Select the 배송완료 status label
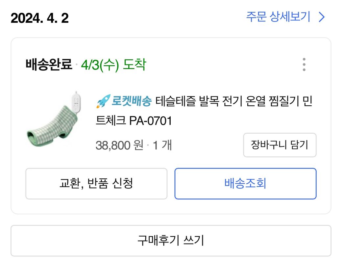The height and width of the screenshot is (260, 342). [x=49, y=65]
